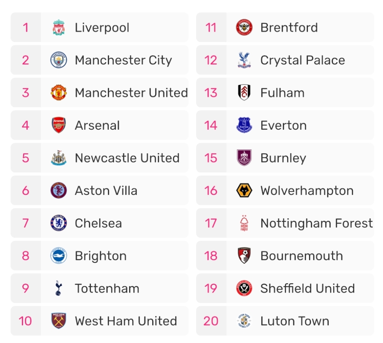Open the Aston Villa team name

106,191
